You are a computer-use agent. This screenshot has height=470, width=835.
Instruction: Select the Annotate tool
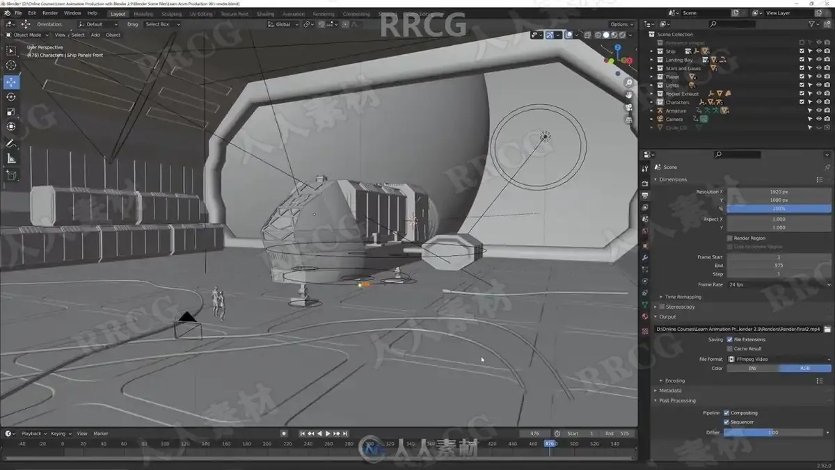coord(11,143)
